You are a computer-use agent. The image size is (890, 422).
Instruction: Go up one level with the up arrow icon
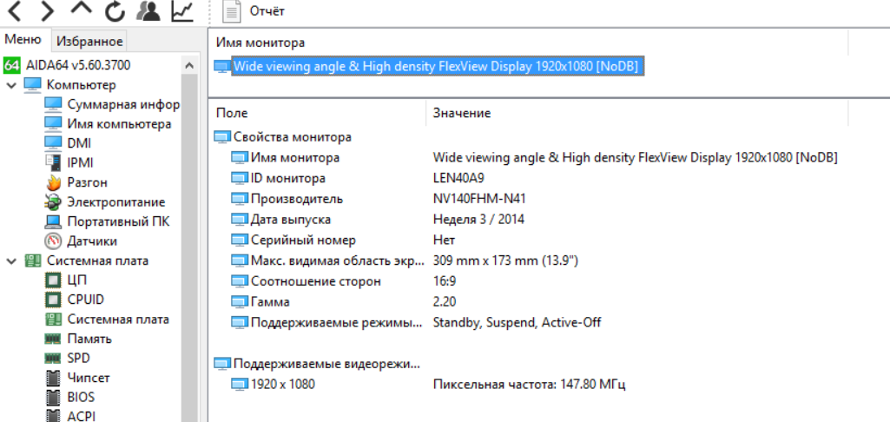point(81,10)
